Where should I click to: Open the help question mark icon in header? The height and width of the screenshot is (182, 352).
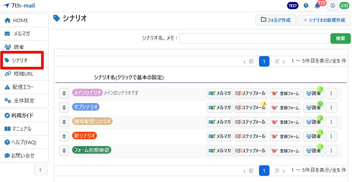(x=306, y=6)
